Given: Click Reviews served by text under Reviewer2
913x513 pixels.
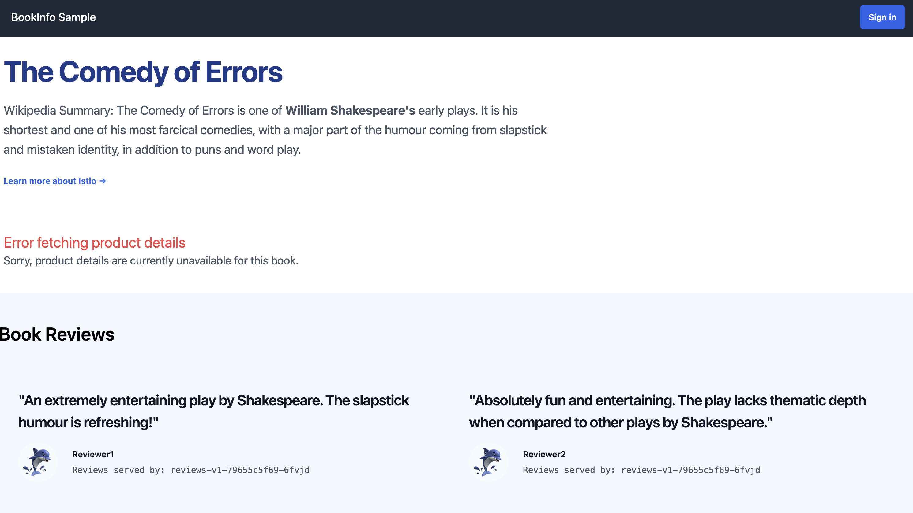Looking at the screenshot, I should click(x=569, y=470).
